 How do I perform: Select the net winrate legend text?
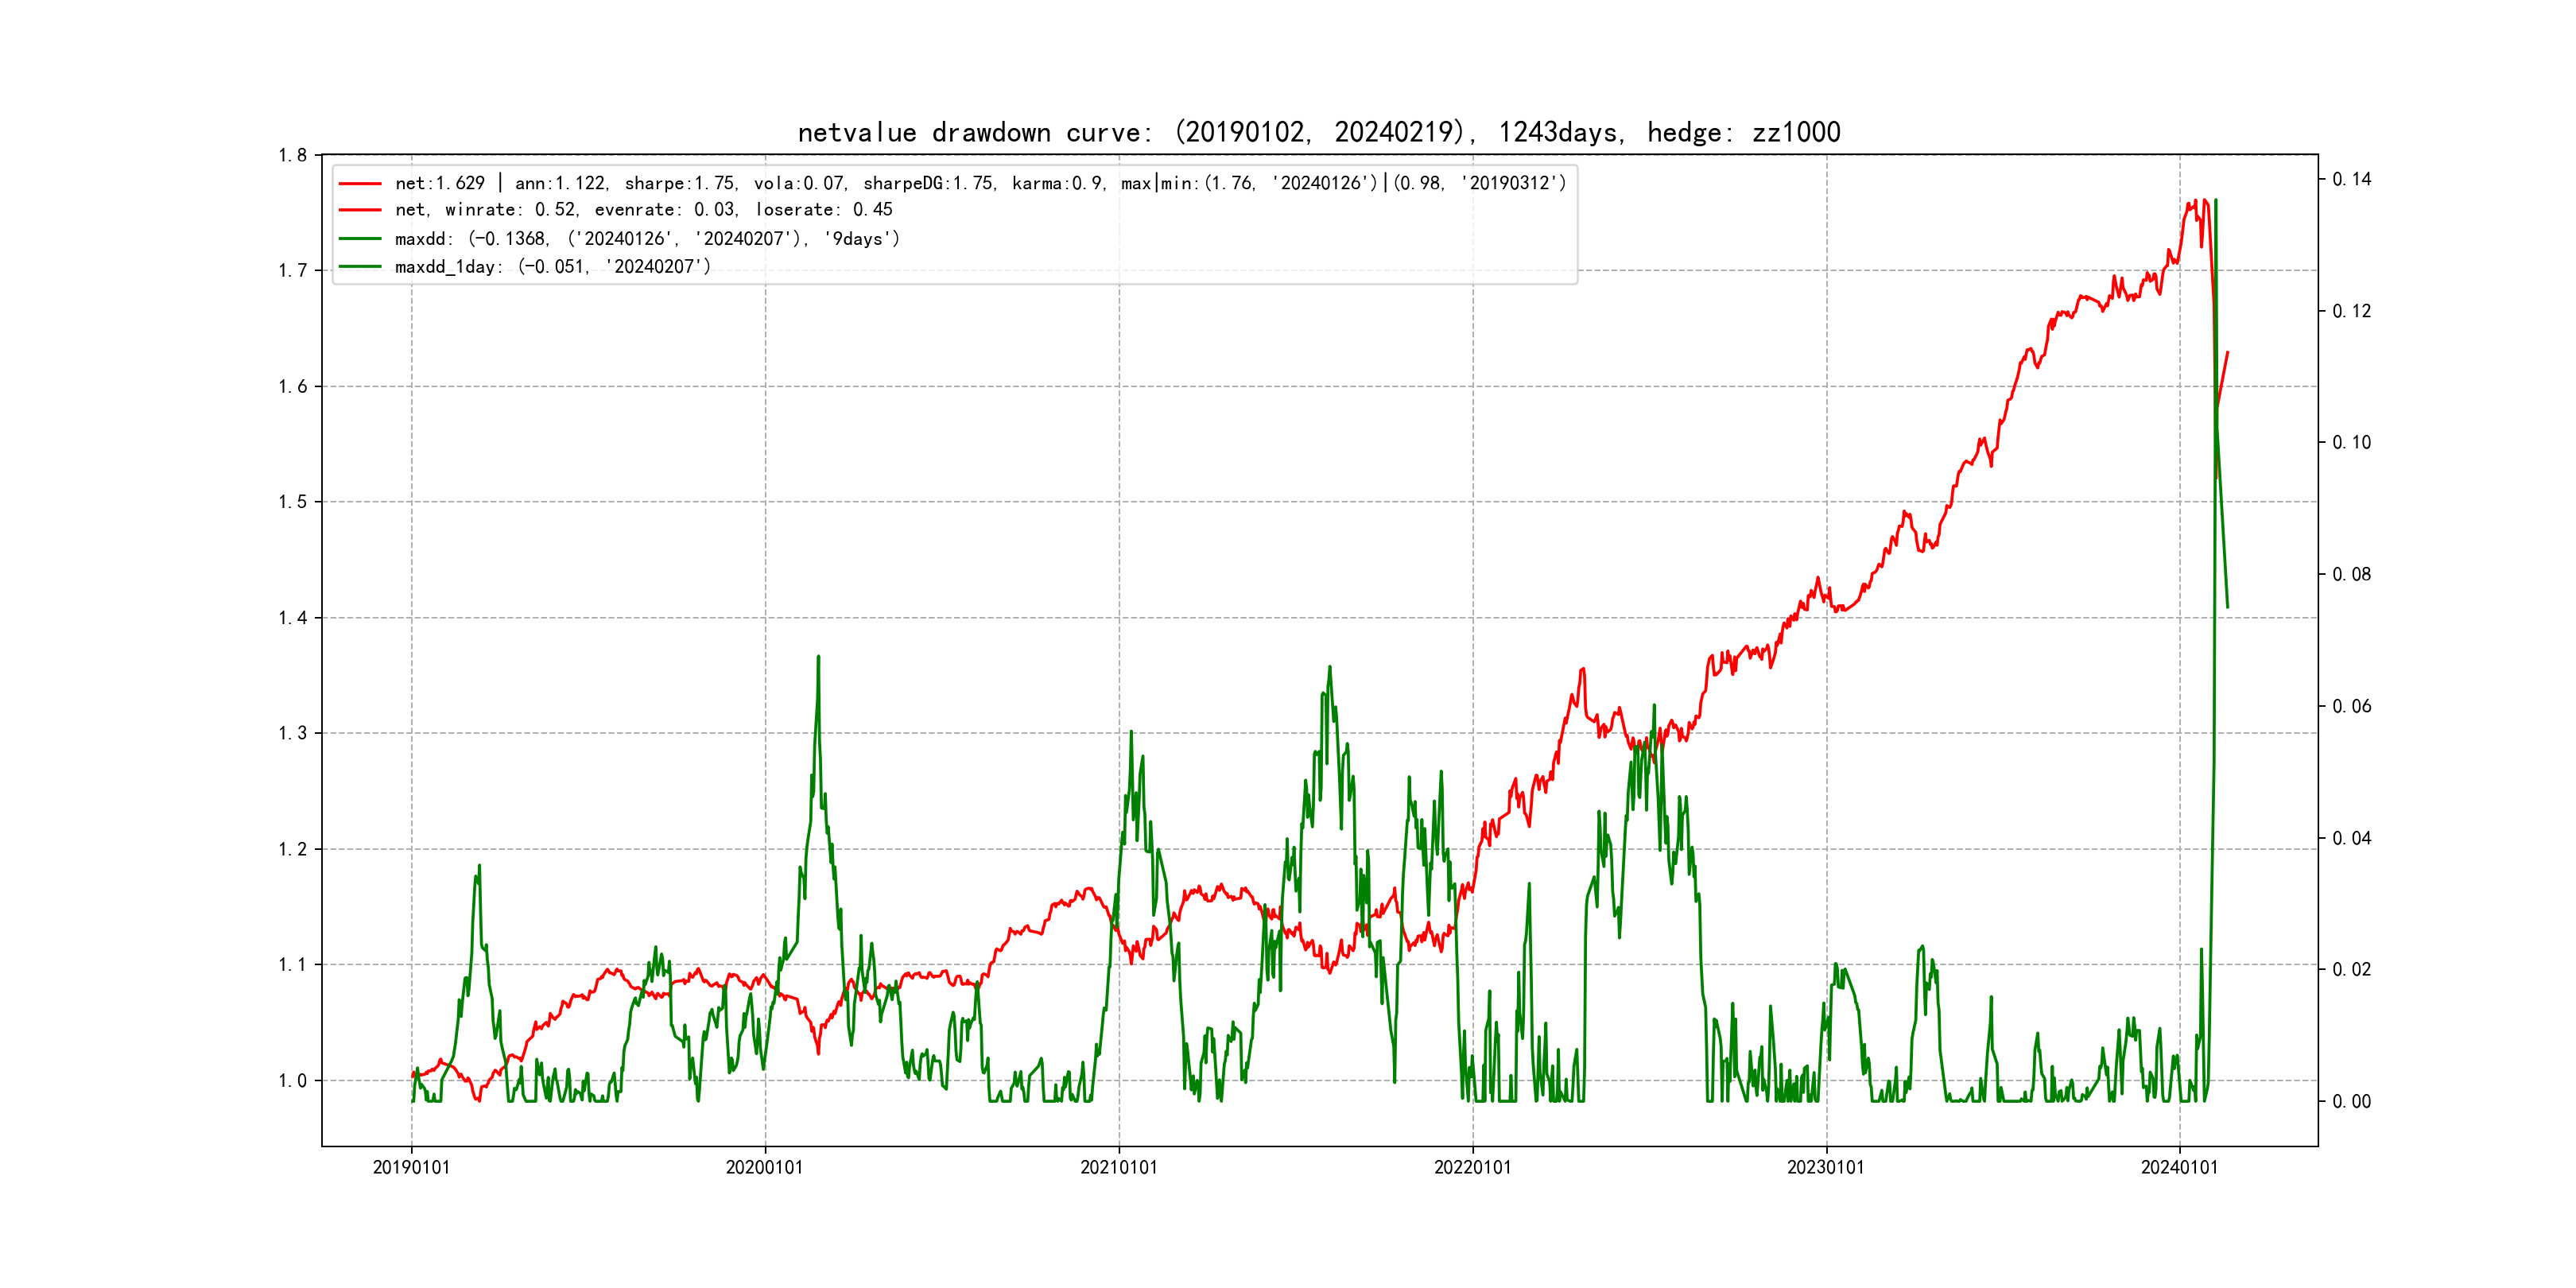(x=643, y=210)
